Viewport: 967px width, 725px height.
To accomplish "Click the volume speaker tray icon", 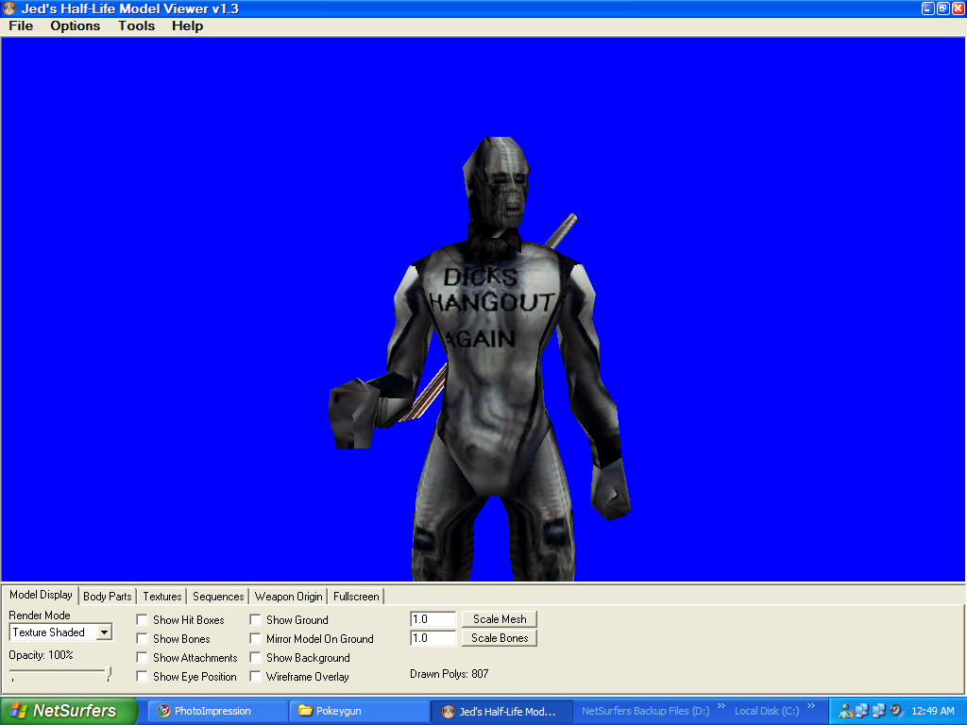I will click(x=896, y=711).
